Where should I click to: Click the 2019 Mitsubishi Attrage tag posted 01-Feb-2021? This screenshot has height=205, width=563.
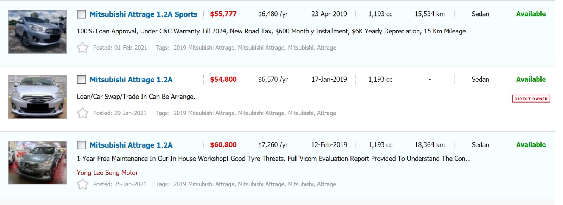[x=204, y=48]
